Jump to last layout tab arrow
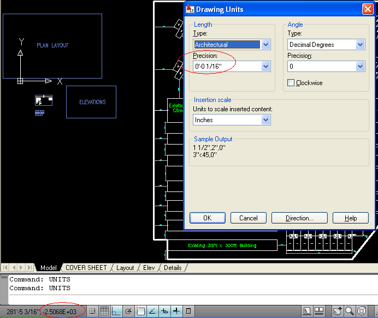The height and width of the screenshot is (318, 378). click(29, 267)
